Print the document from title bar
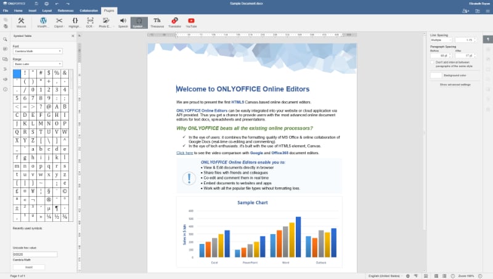Screen dimensions: 493x279 point(47,4)
